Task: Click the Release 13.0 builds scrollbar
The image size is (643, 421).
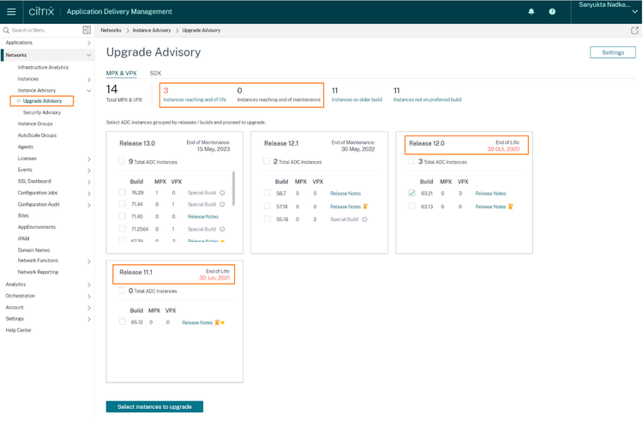Action: click(x=234, y=188)
